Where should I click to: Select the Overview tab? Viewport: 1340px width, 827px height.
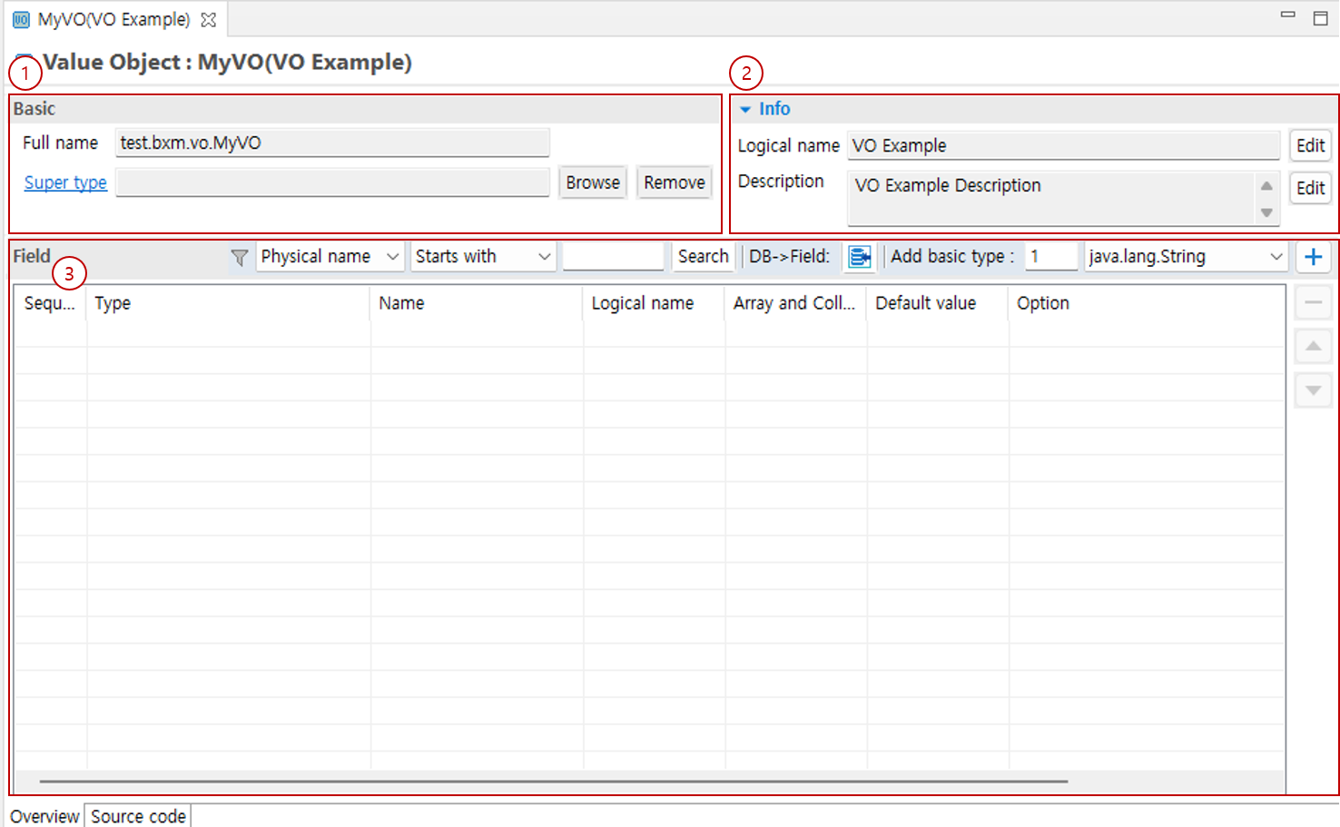pyautogui.click(x=44, y=816)
